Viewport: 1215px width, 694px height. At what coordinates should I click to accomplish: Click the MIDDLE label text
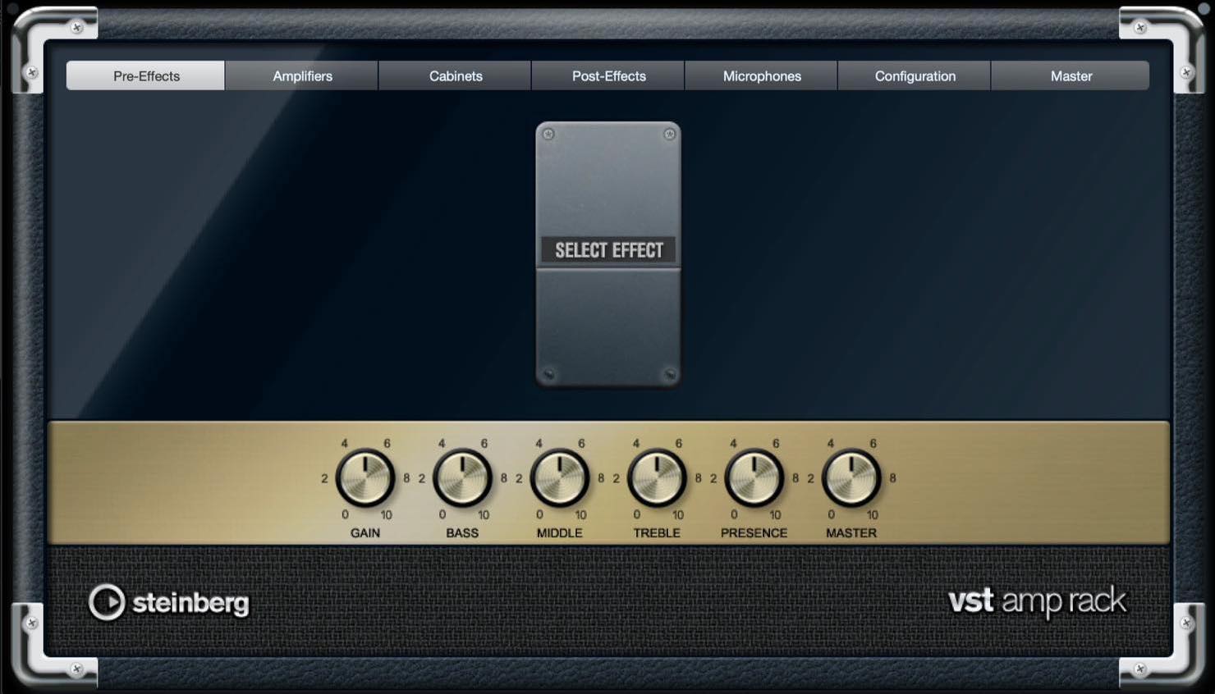pos(560,533)
